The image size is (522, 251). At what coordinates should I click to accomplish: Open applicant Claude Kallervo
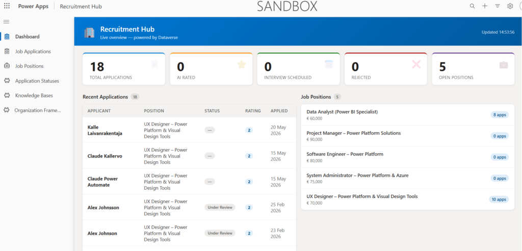(x=105, y=156)
